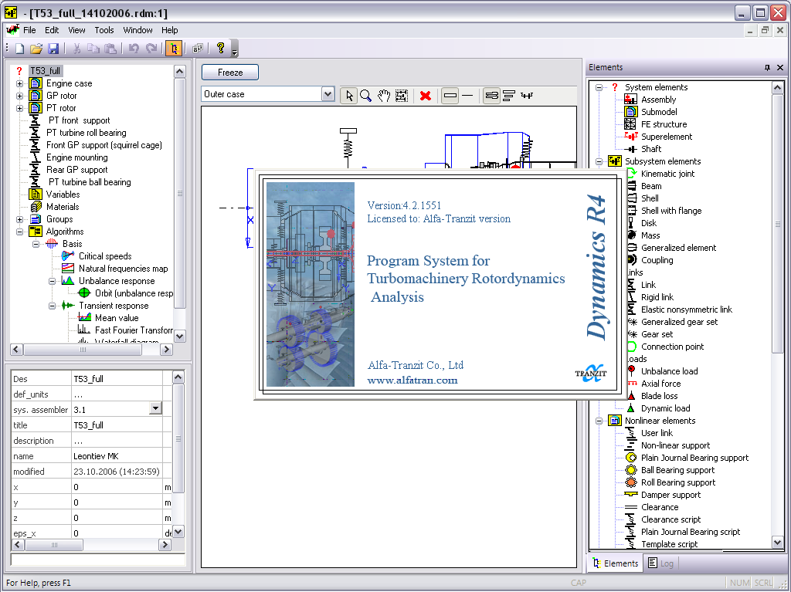
Task: Click the Cut scissors icon
Action: [76, 49]
